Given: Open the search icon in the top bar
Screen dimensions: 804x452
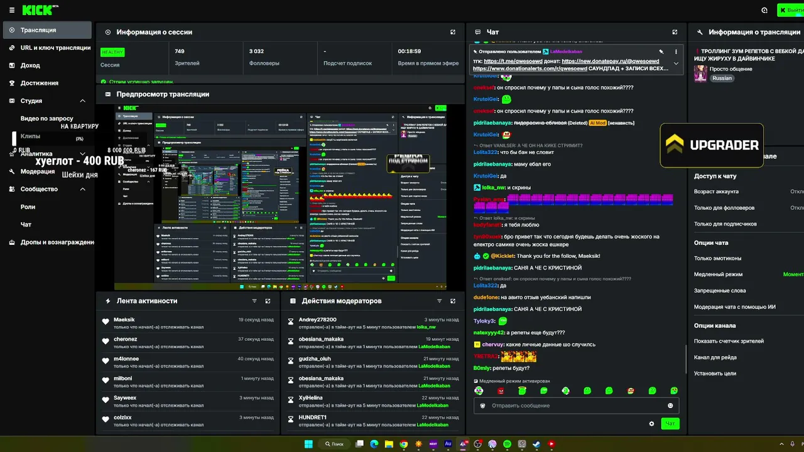Looking at the screenshot, I should pos(764,10).
